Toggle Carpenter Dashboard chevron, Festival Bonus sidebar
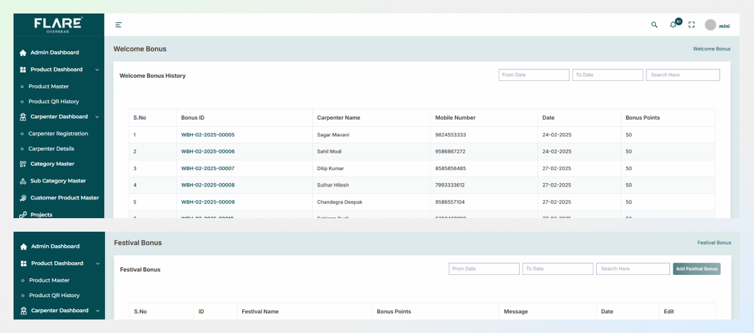The image size is (754, 333). (x=97, y=311)
